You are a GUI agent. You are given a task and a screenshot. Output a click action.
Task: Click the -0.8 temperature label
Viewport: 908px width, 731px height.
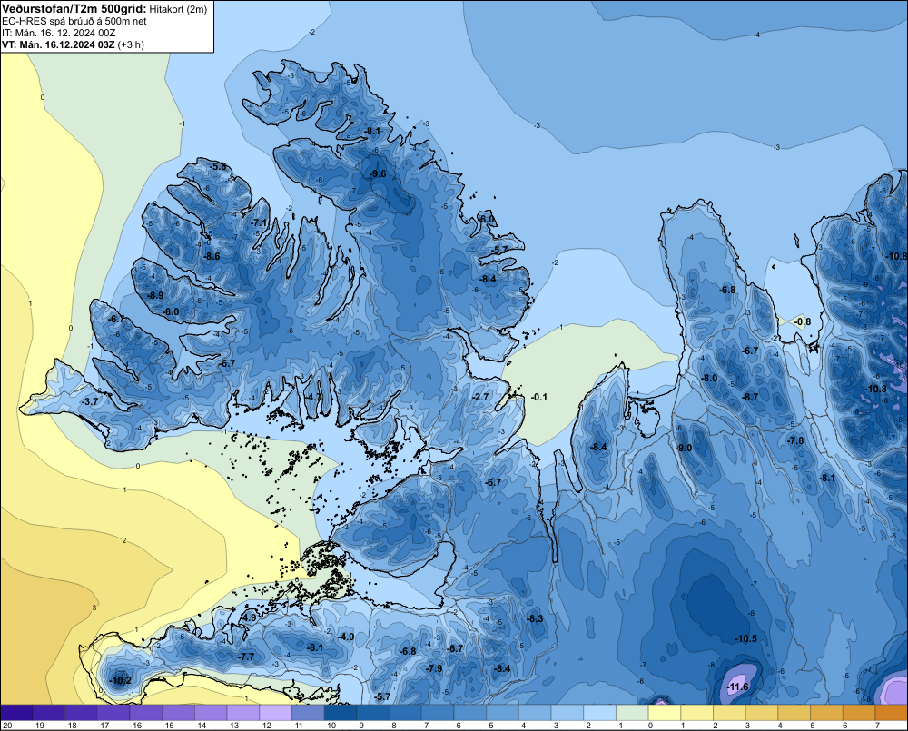[803, 321]
